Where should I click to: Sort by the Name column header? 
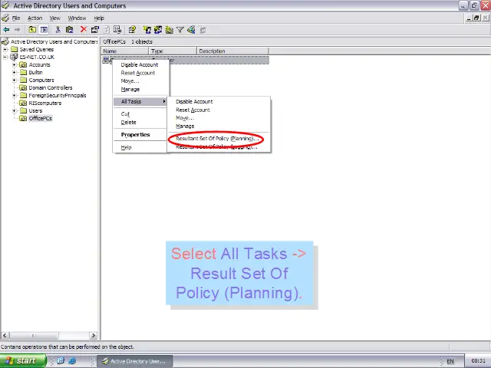124,51
